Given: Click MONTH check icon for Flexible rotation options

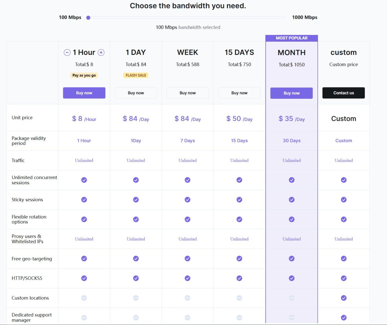Looking at the screenshot, I should point(292,219).
